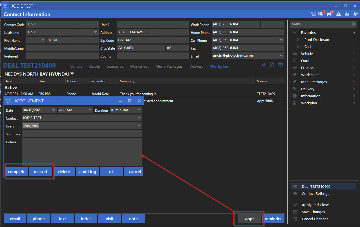Click the cash money icon beside Workplan
This screenshot has height=227, width=360.
click(264, 65)
